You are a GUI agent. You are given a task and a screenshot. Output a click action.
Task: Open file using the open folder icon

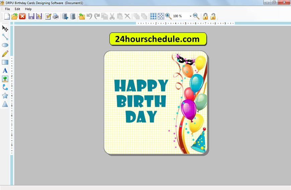pos(14,16)
